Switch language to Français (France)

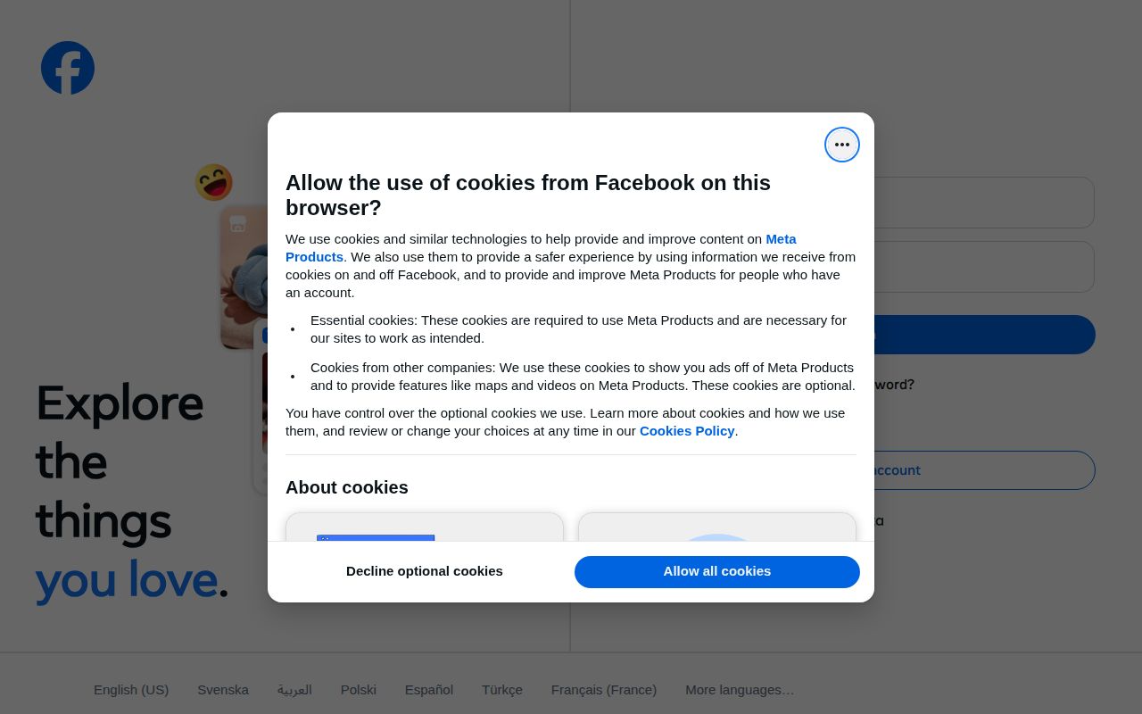pos(604,690)
